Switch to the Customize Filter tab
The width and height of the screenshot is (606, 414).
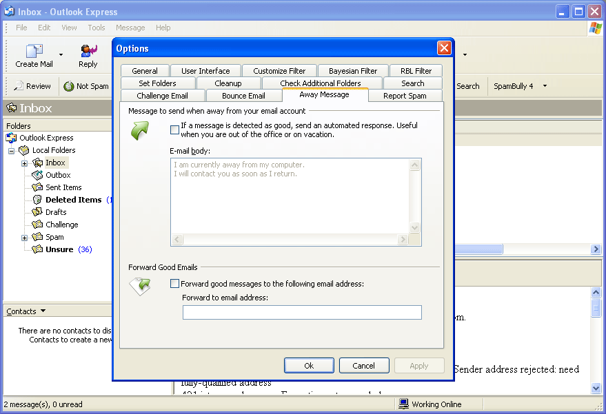[279, 71]
